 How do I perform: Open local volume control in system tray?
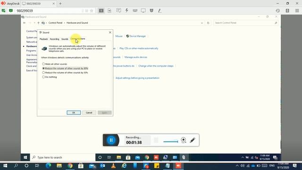(x=243, y=166)
